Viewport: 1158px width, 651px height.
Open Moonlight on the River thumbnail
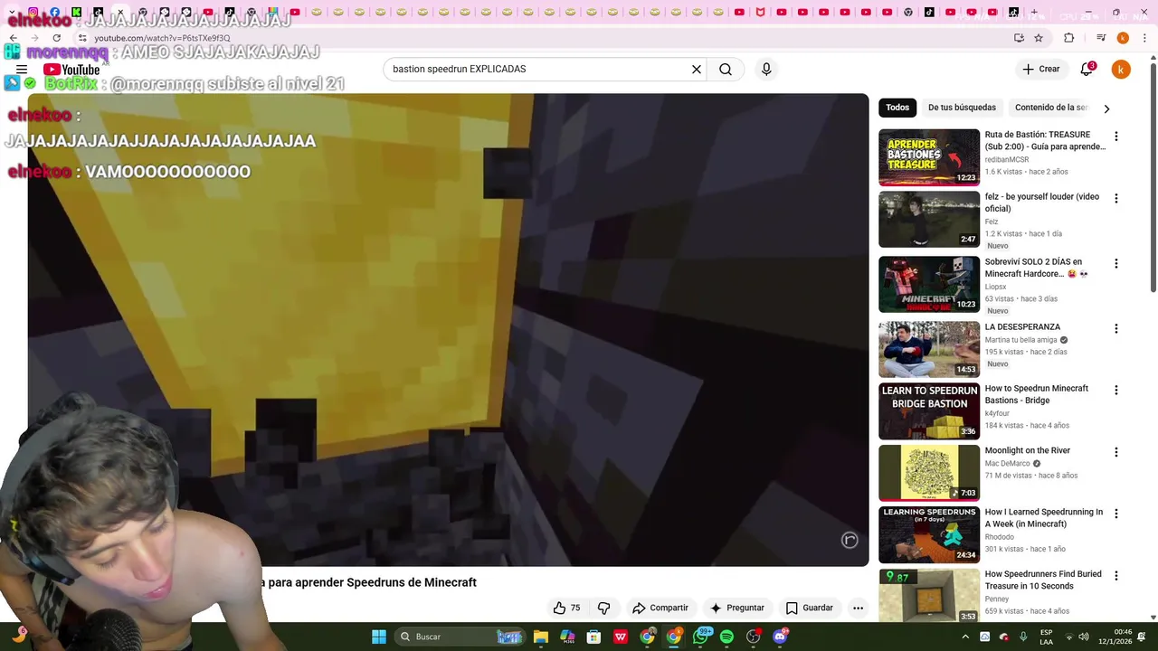coord(929,473)
